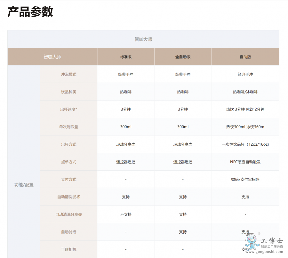The image size is (288, 258).
Task: Click the 饮品种类 row label
Action: [x=68, y=92]
